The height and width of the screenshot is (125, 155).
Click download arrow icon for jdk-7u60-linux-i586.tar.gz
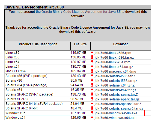coord(92,57)
